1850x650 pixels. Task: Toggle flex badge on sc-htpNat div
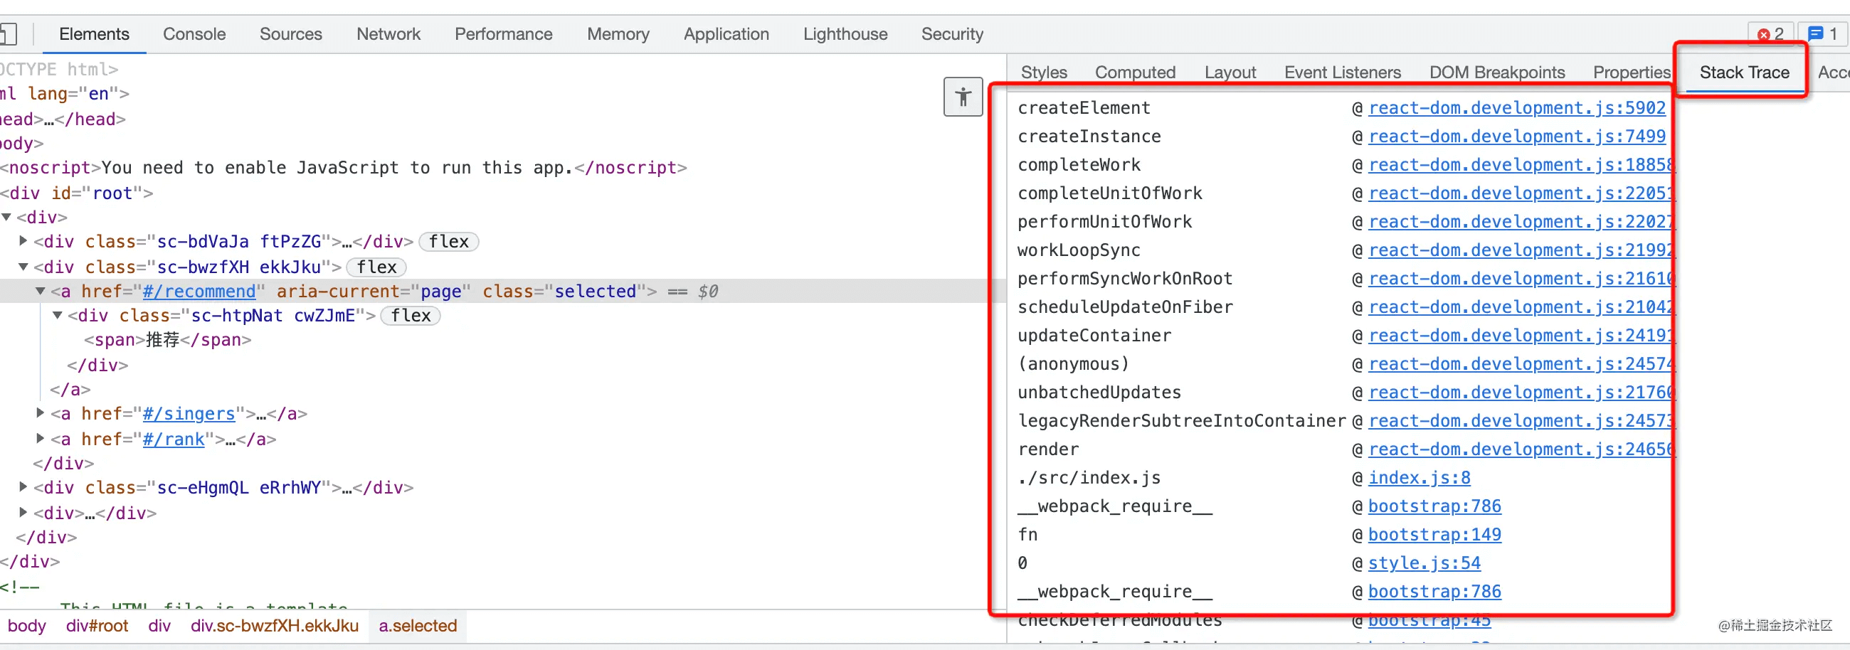click(x=410, y=316)
